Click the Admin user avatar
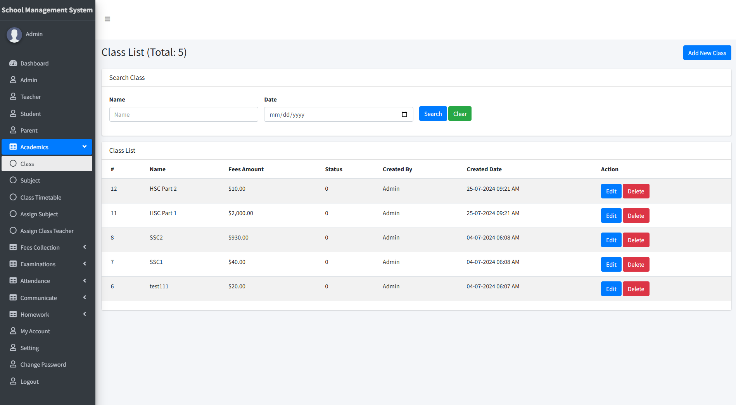Screen dimensions: 736x405 tap(14, 34)
